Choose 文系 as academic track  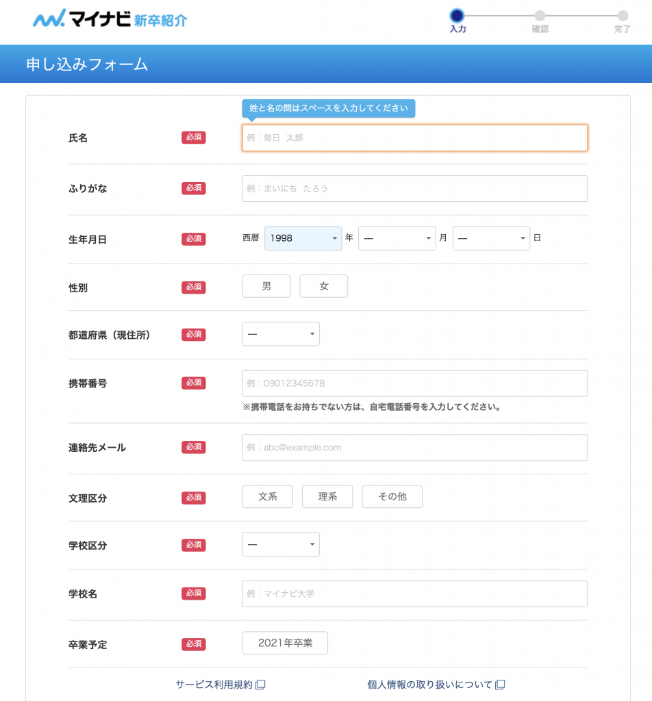click(267, 497)
